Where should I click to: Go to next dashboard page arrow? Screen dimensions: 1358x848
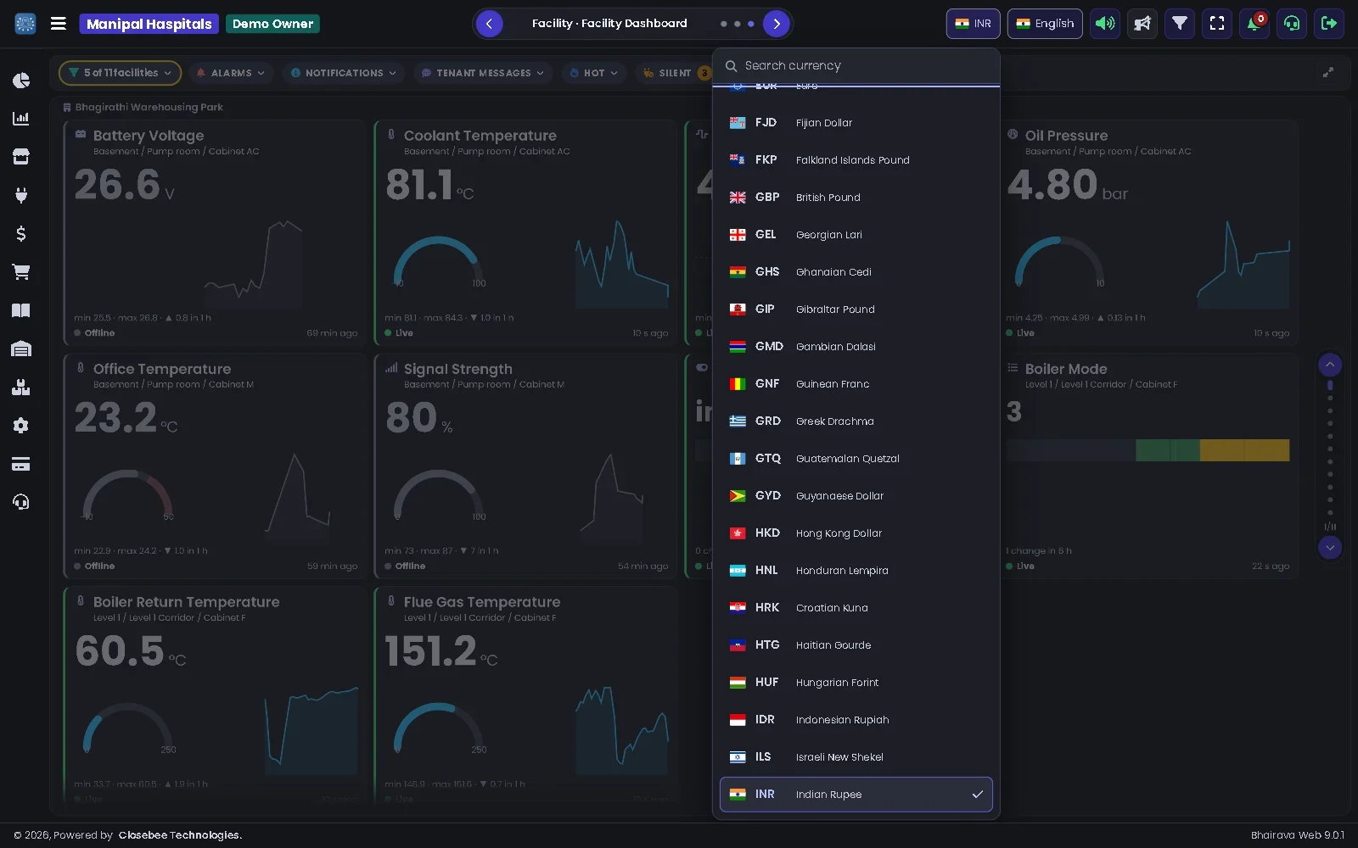[776, 24]
